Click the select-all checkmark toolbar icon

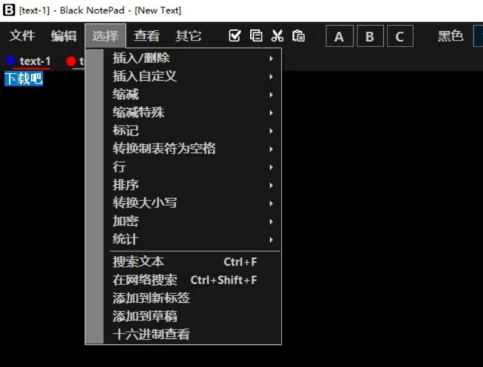click(x=234, y=35)
